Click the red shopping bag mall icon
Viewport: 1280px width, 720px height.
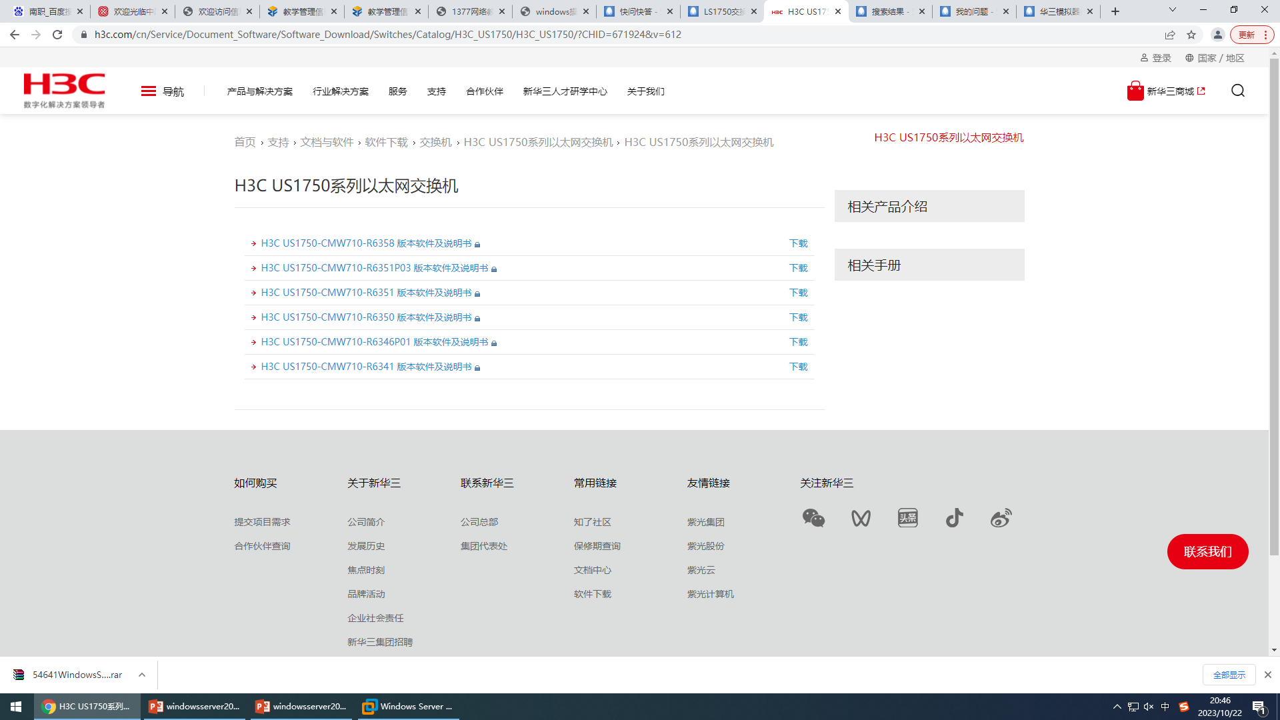click(x=1135, y=91)
